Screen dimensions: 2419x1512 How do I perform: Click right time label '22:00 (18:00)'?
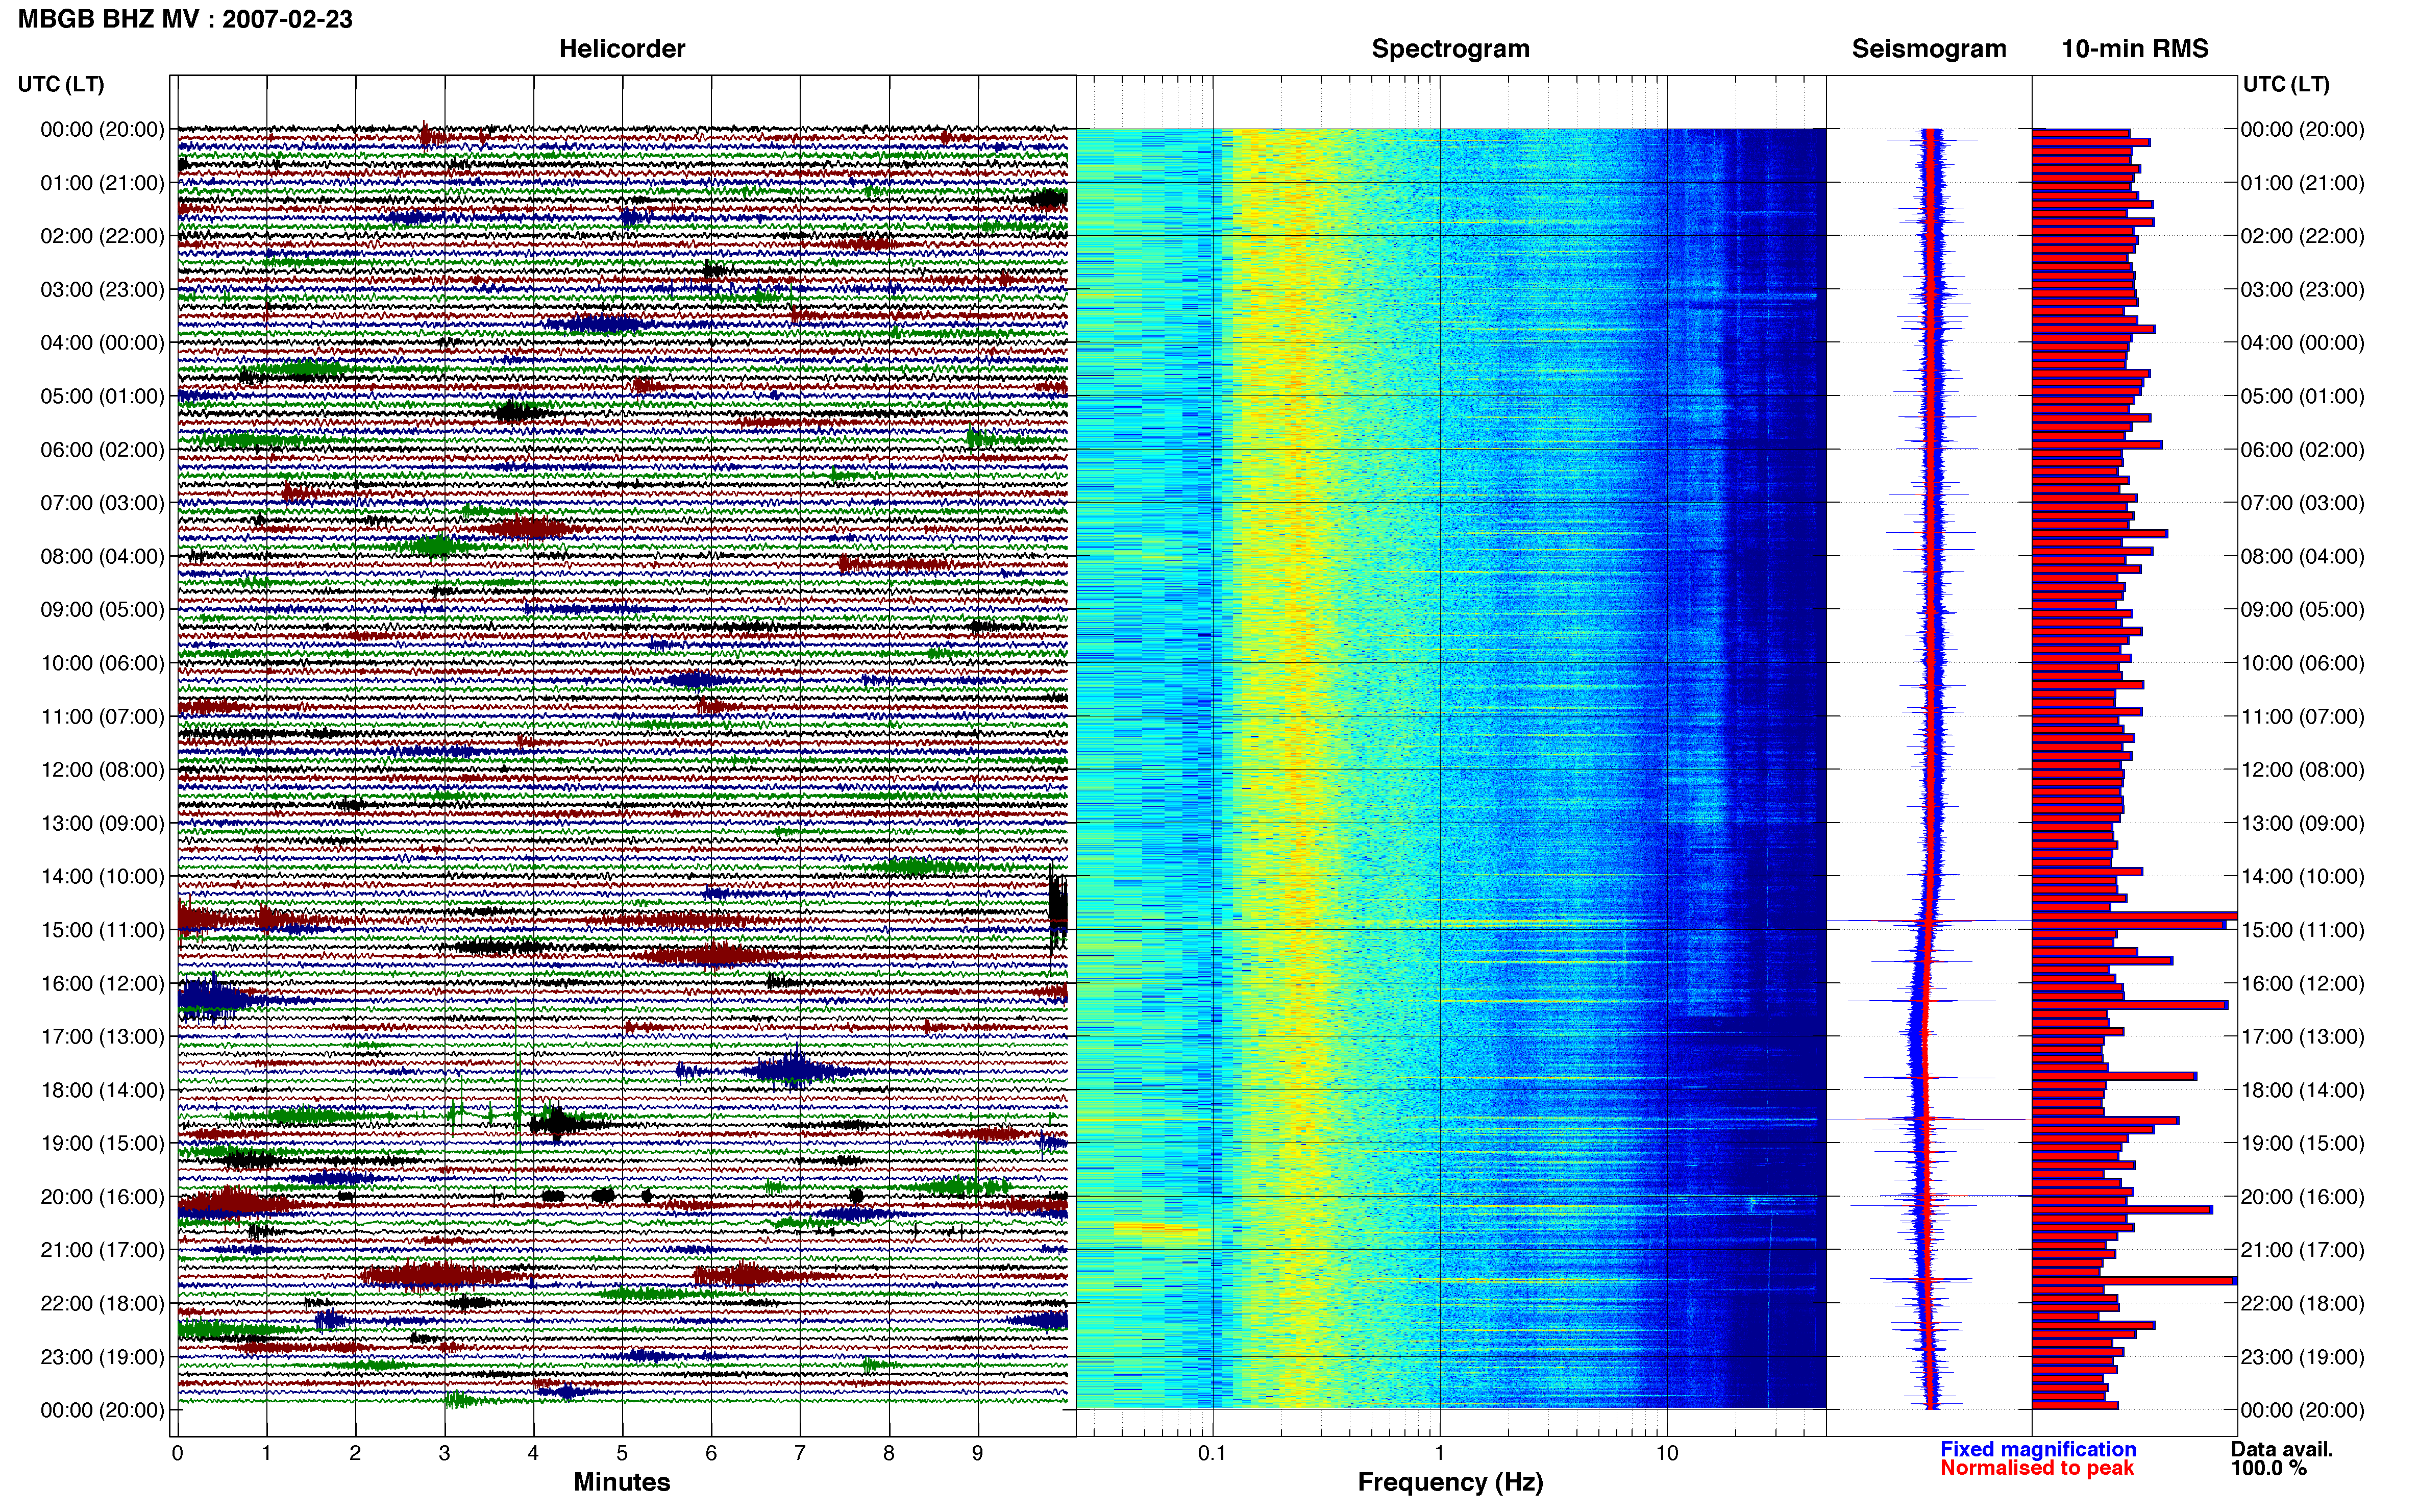pos(2303,1304)
